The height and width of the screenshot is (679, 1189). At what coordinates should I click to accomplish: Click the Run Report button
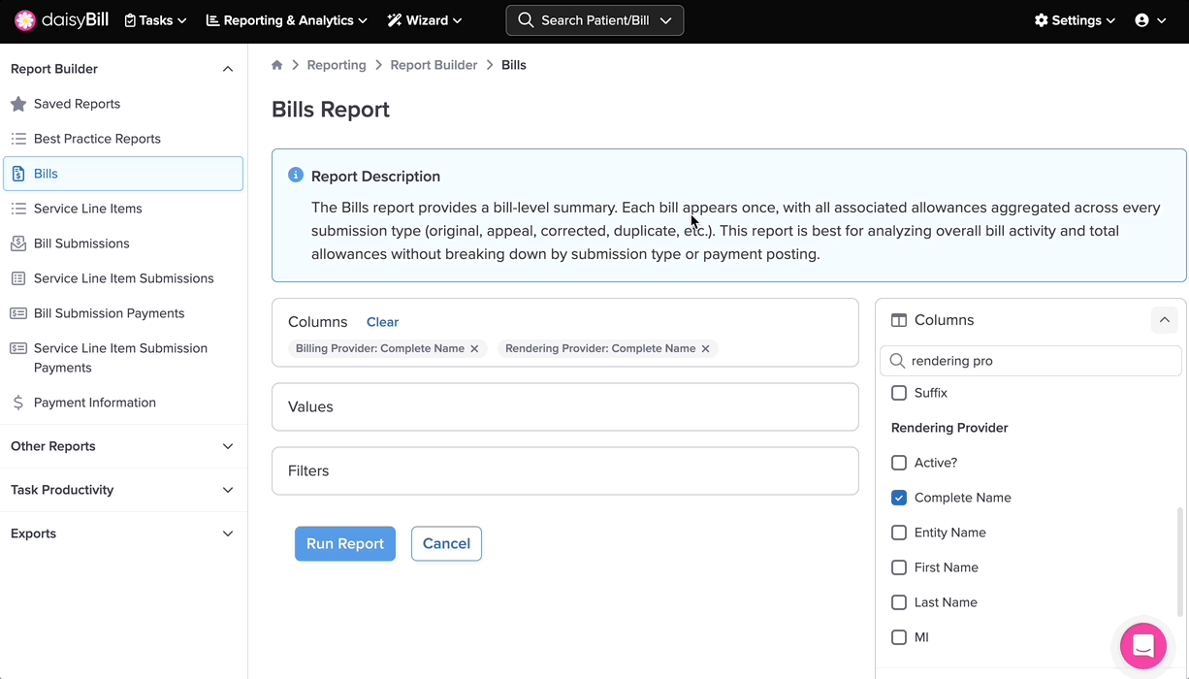(x=345, y=543)
